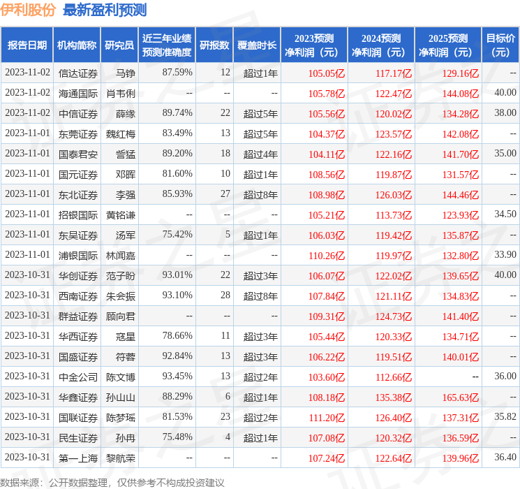The height and width of the screenshot is (489, 520).
Task: Click accuracy value 93.10%
Action: coord(177,295)
